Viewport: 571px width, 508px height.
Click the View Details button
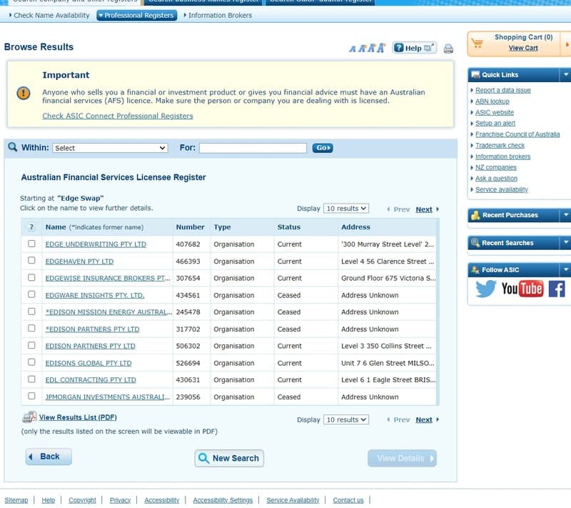click(x=402, y=458)
